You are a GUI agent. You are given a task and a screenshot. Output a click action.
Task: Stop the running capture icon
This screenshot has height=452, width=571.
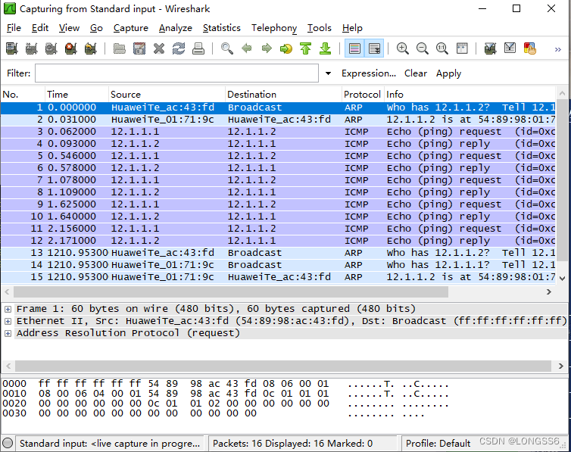click(x=71, y=48)
